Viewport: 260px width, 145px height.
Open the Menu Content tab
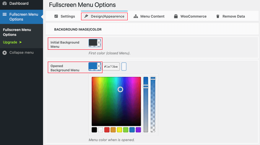pos(149,16)
